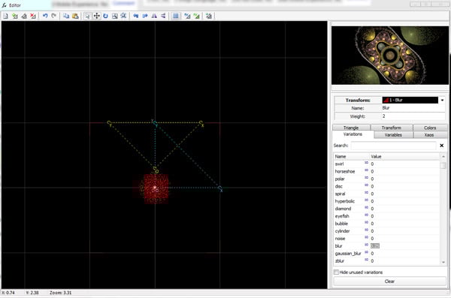Clear the variation search with the X

tap(441, 146)
